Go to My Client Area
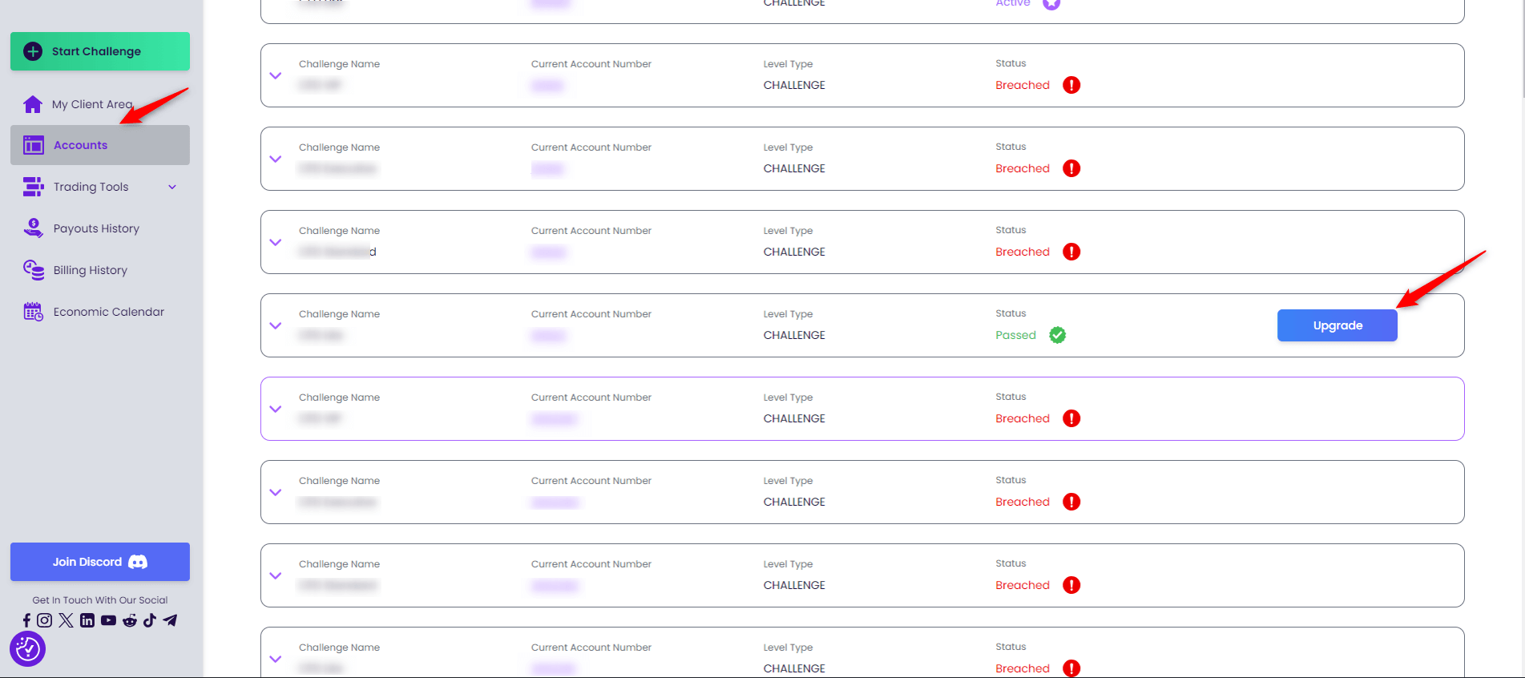The image size is (1525, 678). (92, 104)
